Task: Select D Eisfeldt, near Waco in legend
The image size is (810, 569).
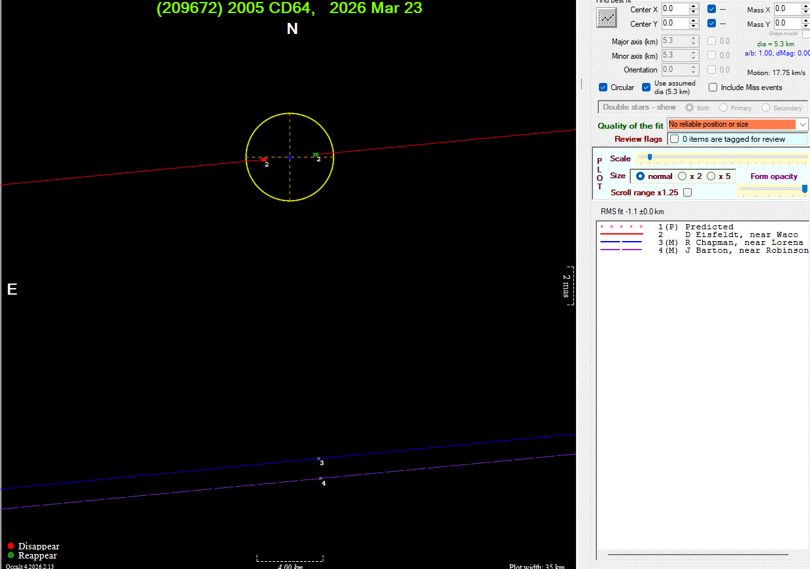Action: (x=741, y=235)
